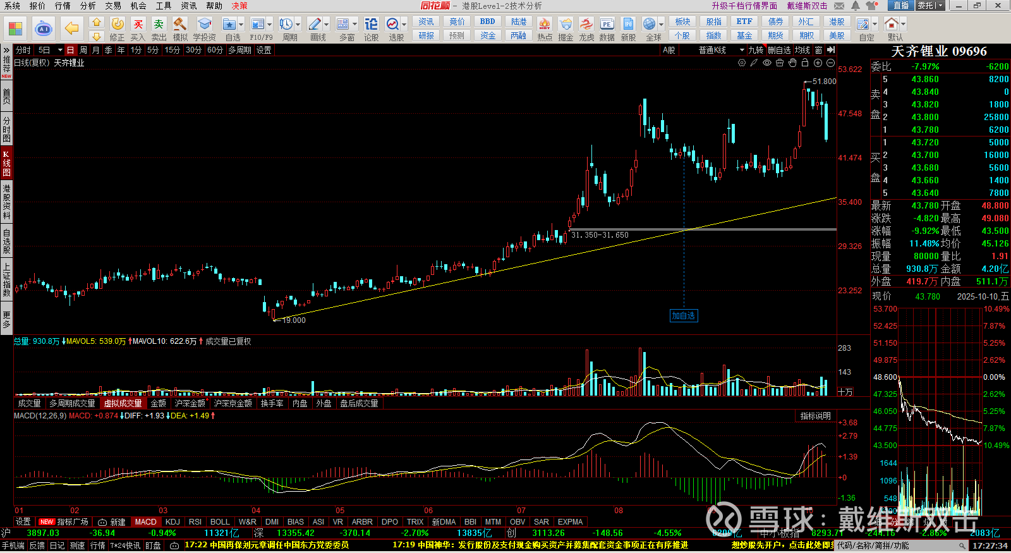Toggle the 均线 moving average display

point(802,50)
